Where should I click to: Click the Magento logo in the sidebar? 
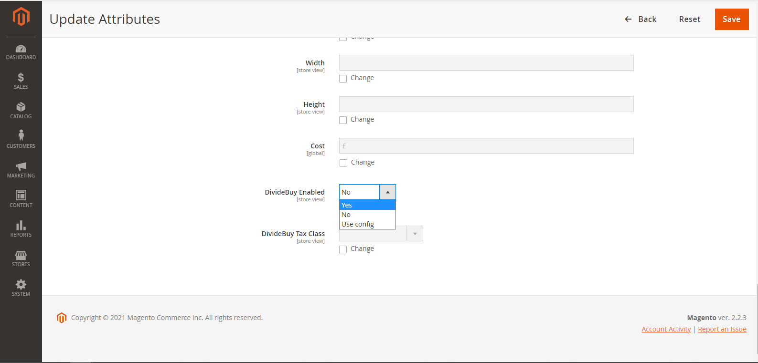click(x=21, y=17)
